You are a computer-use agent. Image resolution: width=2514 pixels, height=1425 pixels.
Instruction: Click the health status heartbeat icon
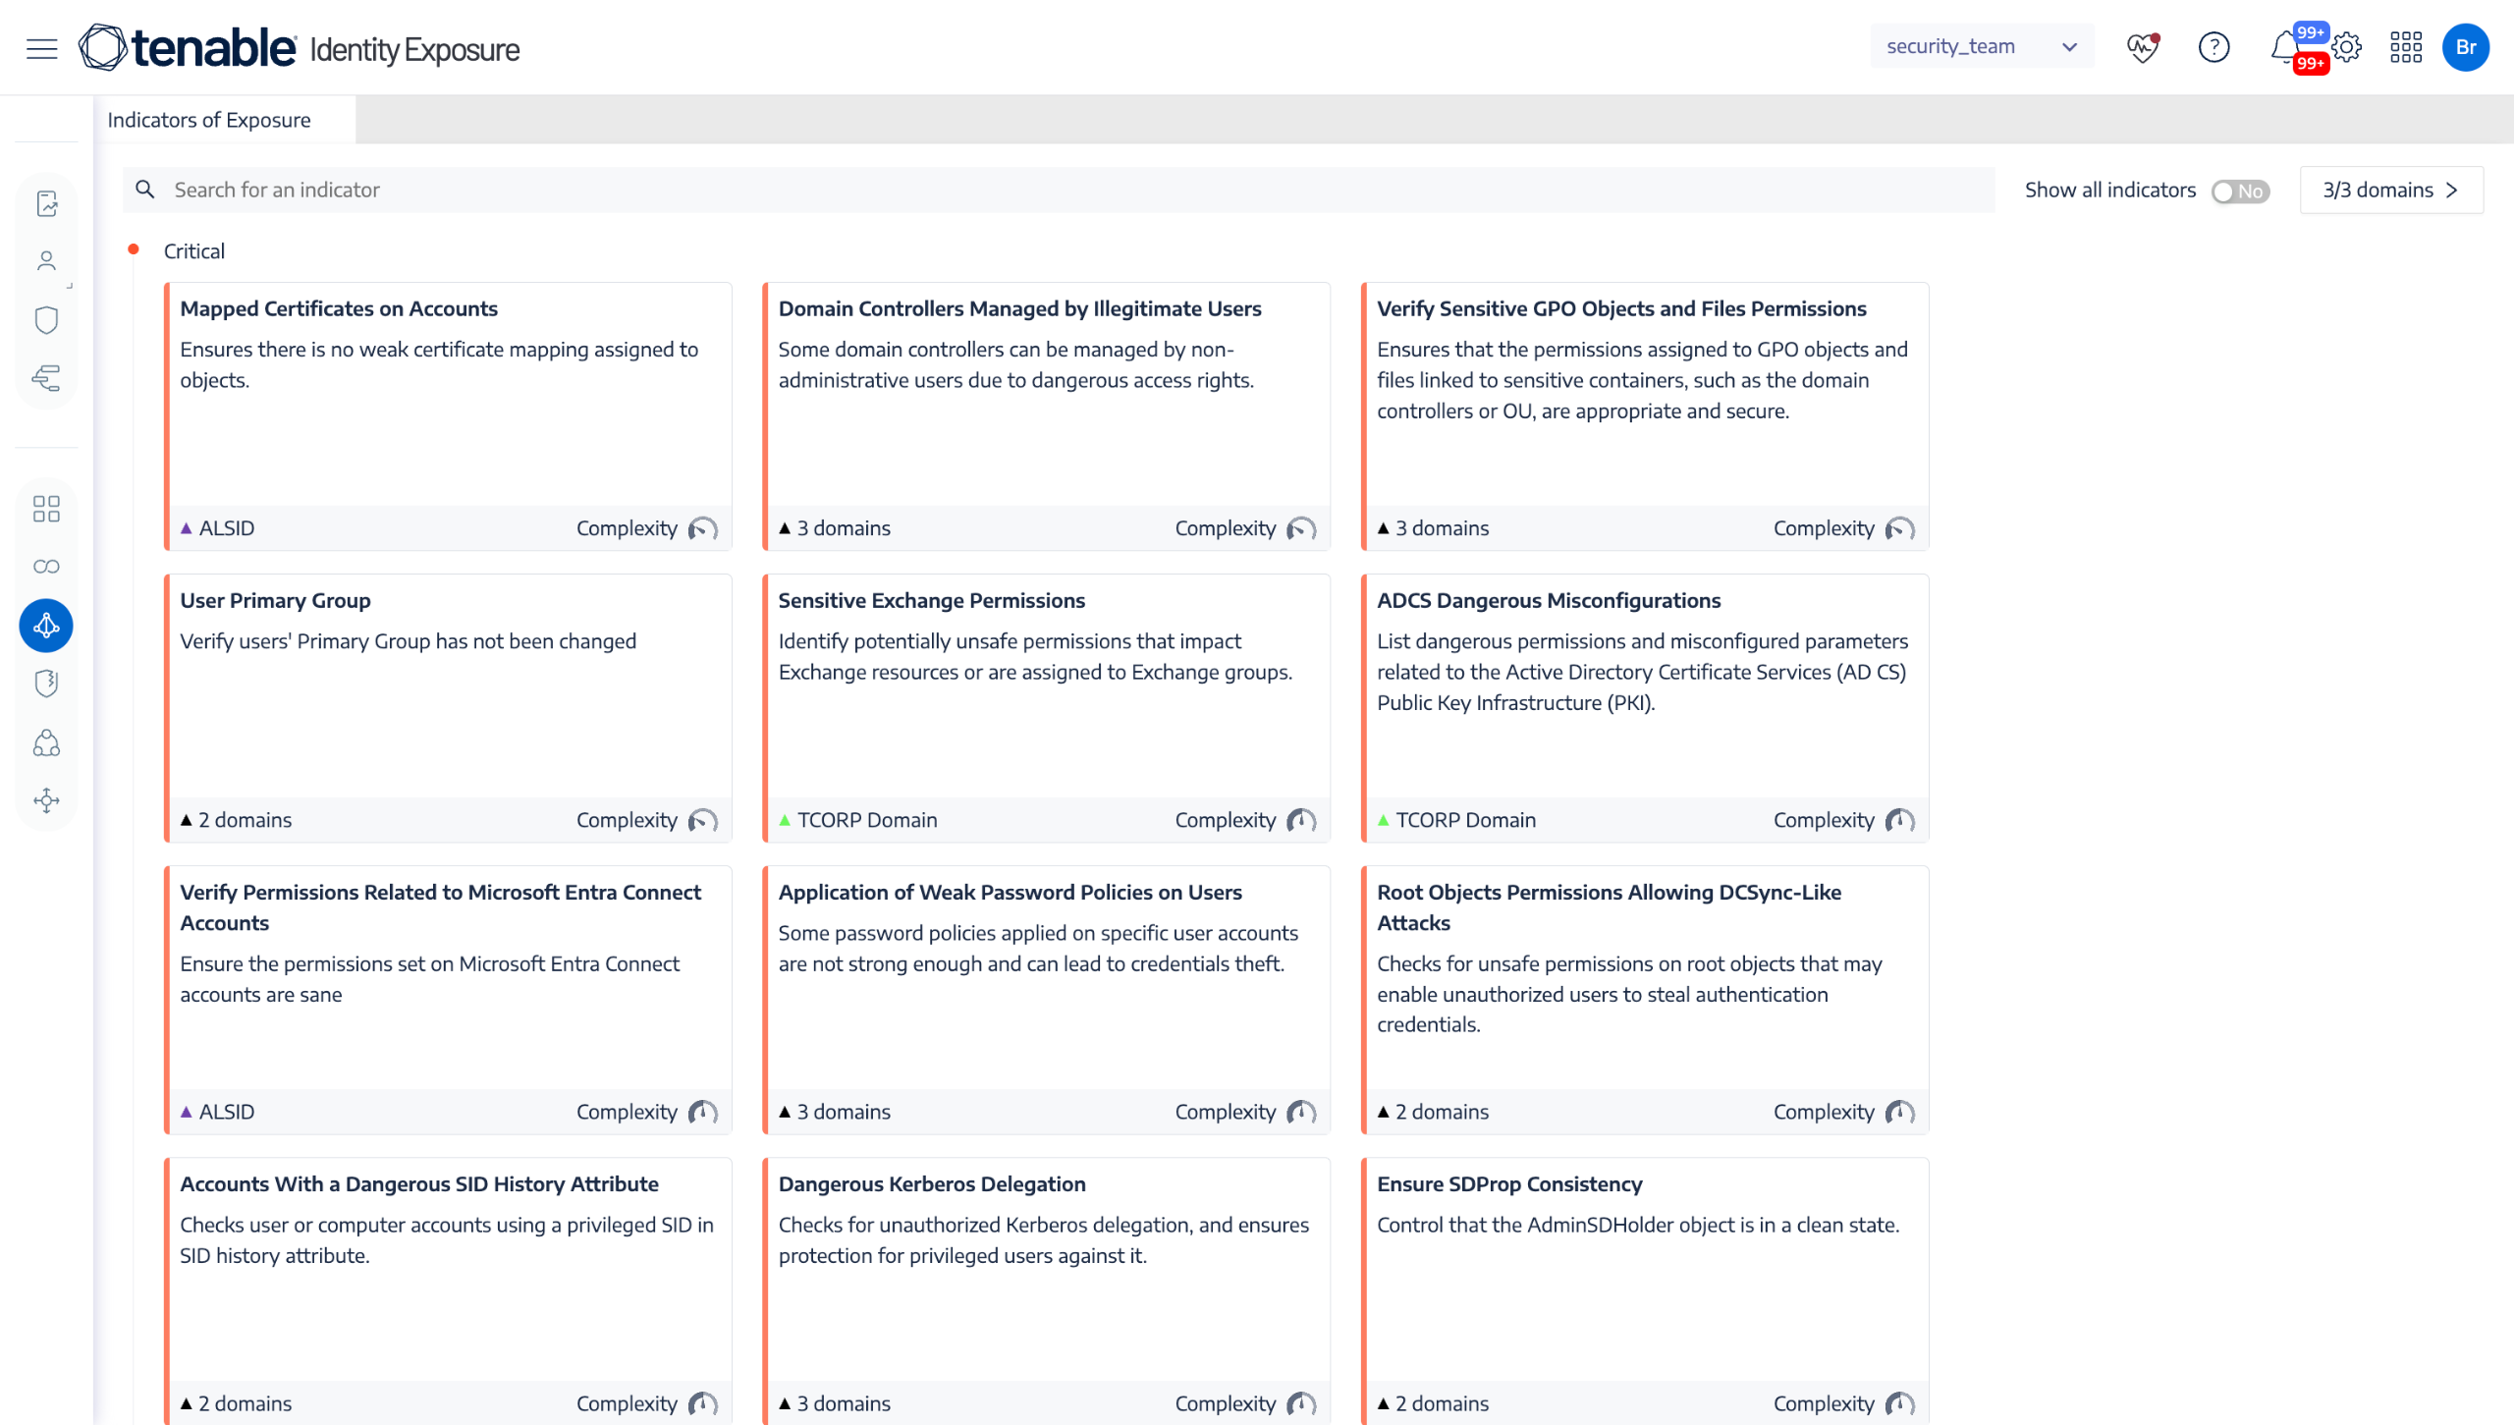click(2142, 47)
